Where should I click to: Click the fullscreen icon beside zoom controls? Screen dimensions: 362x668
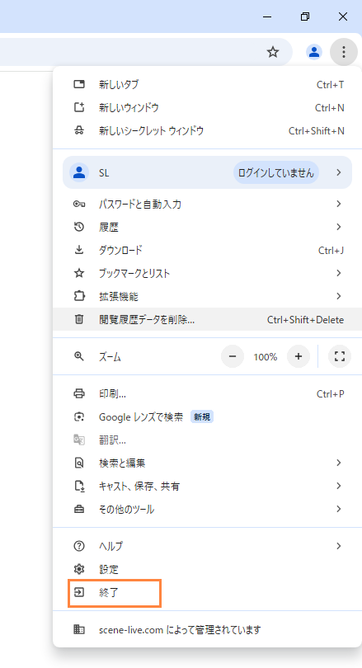[x=340, y=356]
